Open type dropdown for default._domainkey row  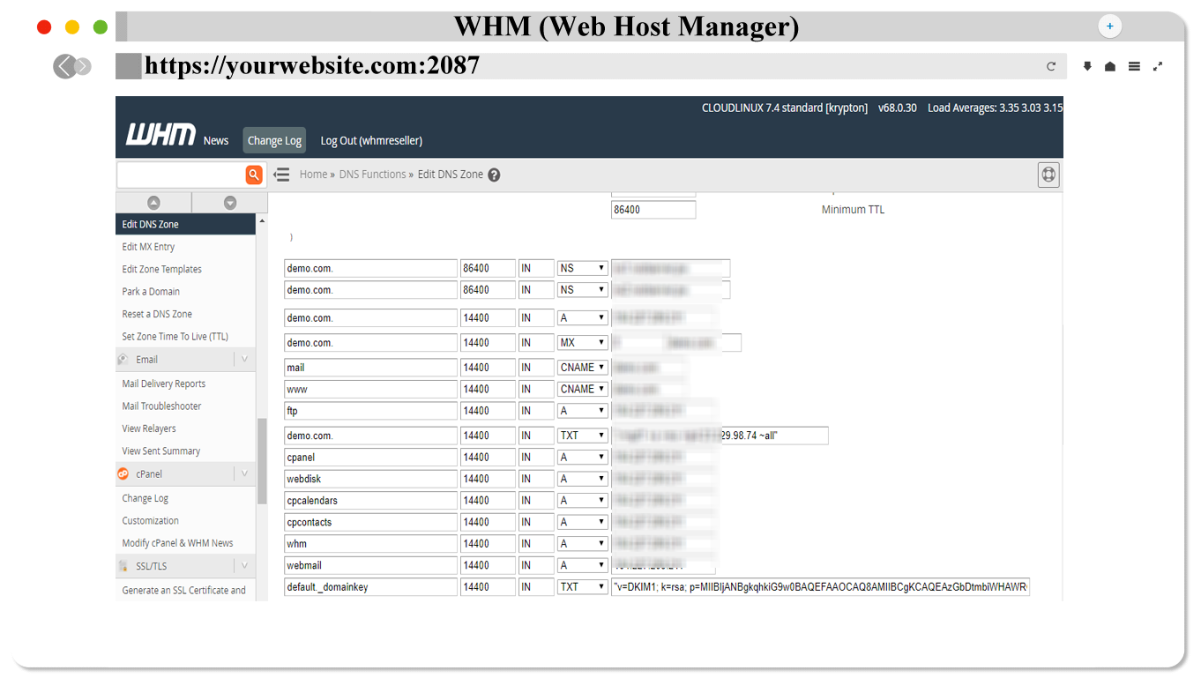point(582,587)
